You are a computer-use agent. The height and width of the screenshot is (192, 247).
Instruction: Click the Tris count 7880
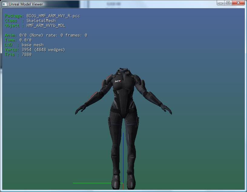tap(27, 55)
